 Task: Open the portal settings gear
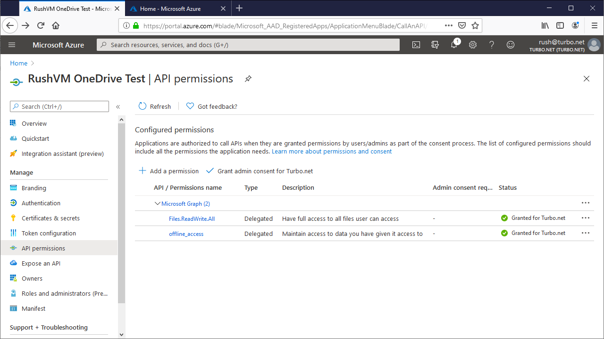tap(472, 44)
